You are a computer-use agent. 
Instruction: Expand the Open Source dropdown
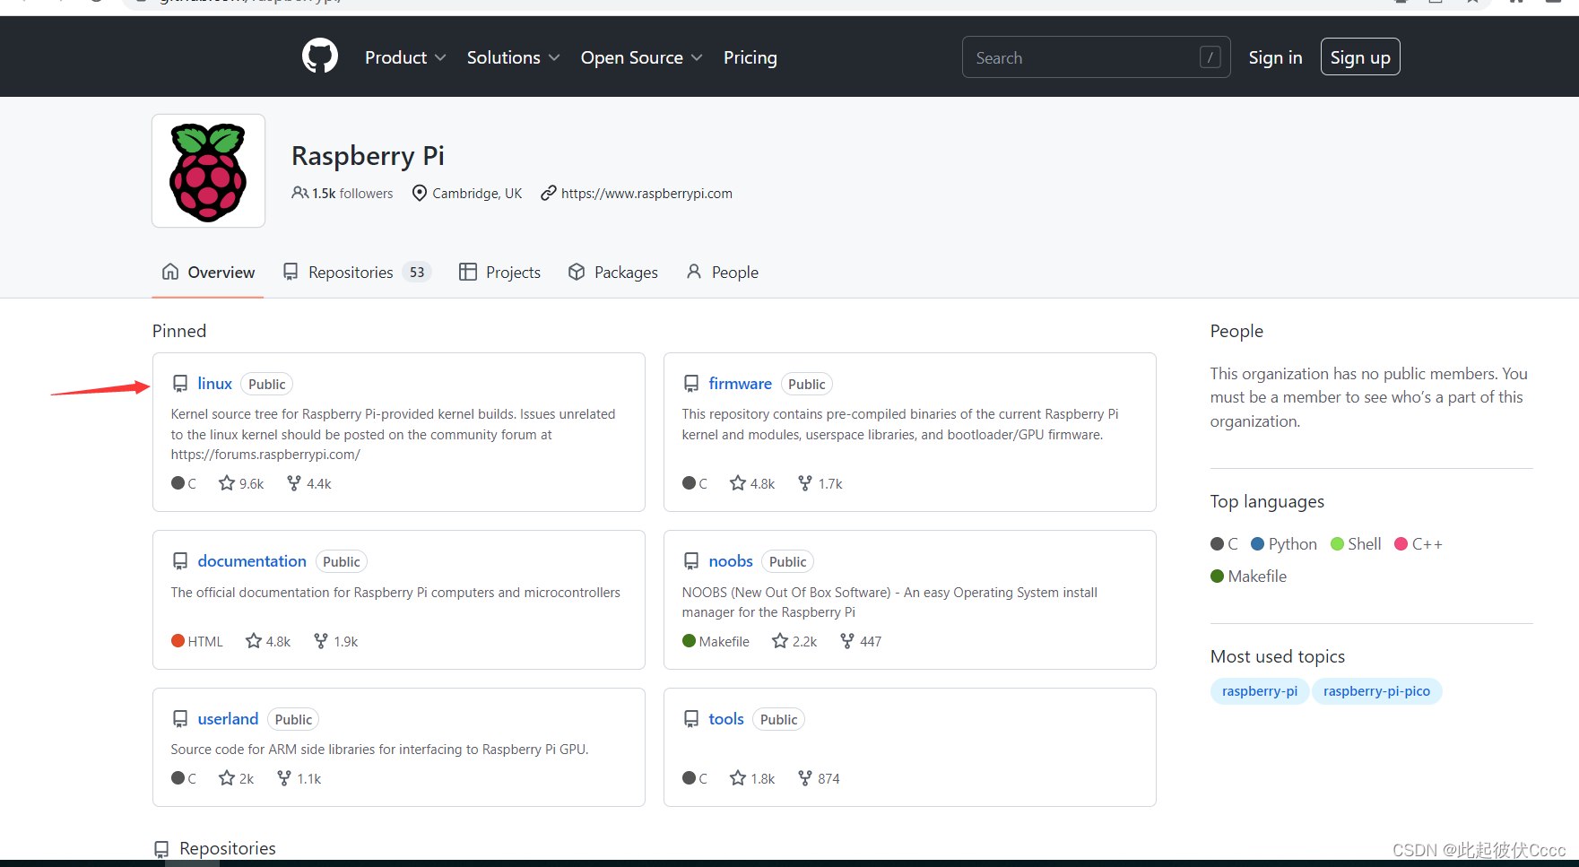point(641,57)
